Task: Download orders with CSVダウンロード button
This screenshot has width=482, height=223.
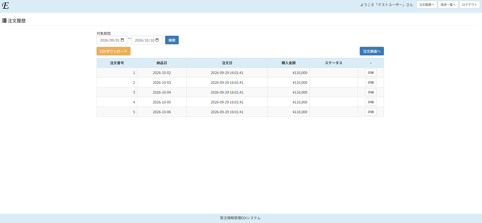Action: click(x=113, y=51)
